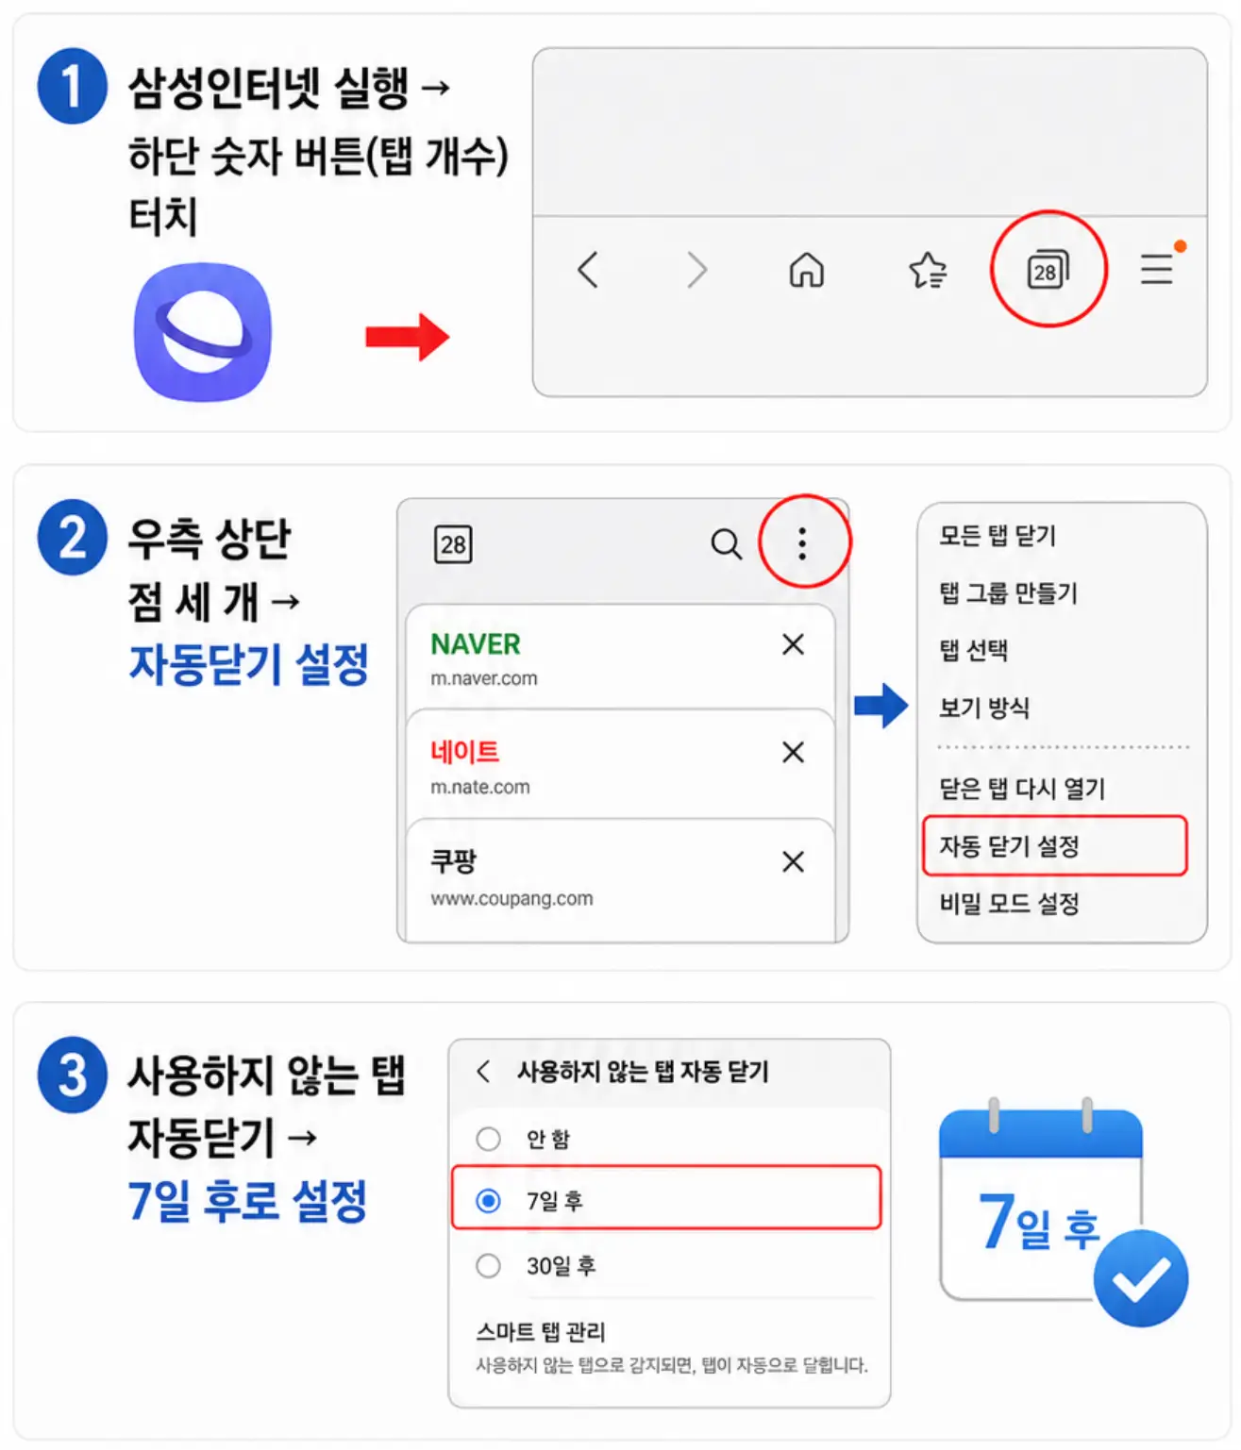Tap the circled 28 tabs button in toolbar

click(x=1048, y=269)
